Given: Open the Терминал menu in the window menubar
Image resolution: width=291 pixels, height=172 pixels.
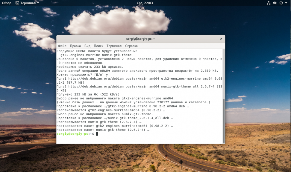Looking at the screenshot, I should (114, 46).
